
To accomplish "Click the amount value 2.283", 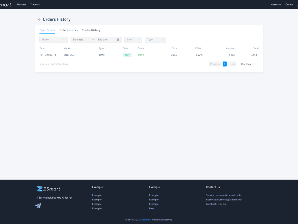I will (x=232, y=55).
